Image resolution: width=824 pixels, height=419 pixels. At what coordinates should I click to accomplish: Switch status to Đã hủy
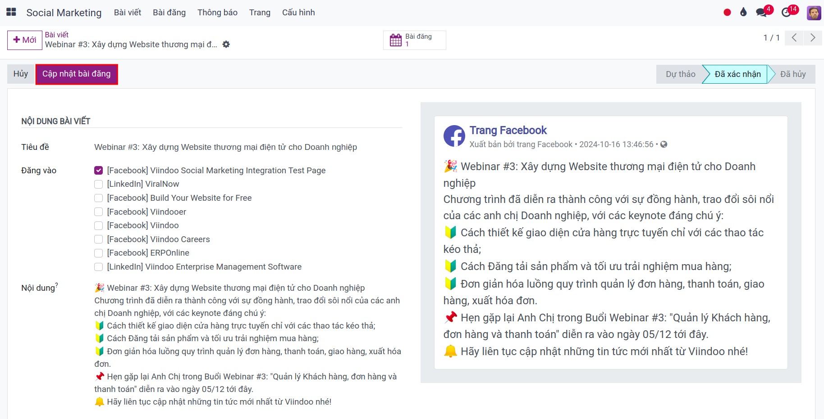pyautogui.click(x=793, y=74)
